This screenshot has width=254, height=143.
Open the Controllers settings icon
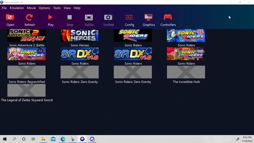click(167, 17)
